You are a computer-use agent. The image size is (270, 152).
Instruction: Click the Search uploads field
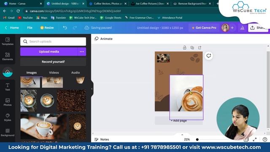pyautogui.click(x=53, y=41)
